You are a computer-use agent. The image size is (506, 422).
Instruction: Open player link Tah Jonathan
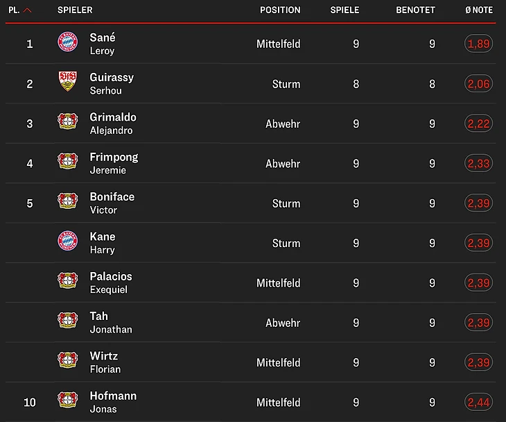[x=111, y=322]
